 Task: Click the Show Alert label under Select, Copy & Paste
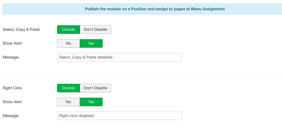12,43
